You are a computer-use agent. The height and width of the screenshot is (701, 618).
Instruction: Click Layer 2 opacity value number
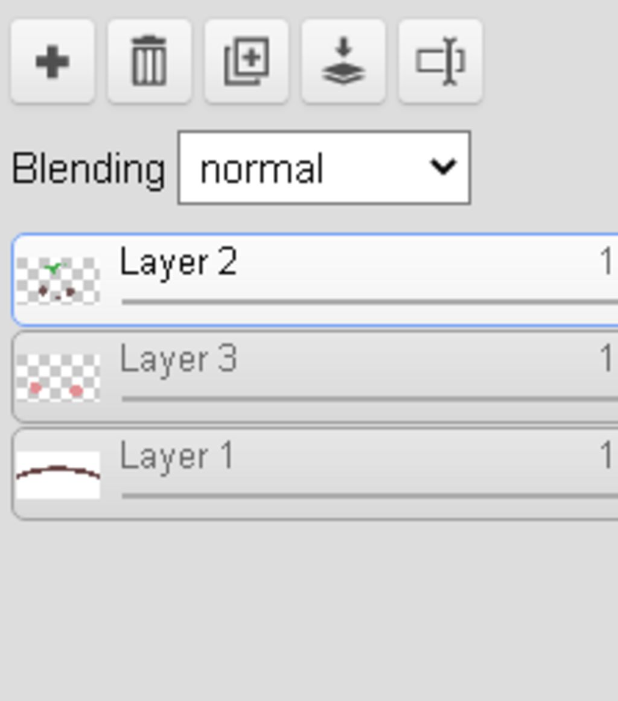[x=607, y=262]
